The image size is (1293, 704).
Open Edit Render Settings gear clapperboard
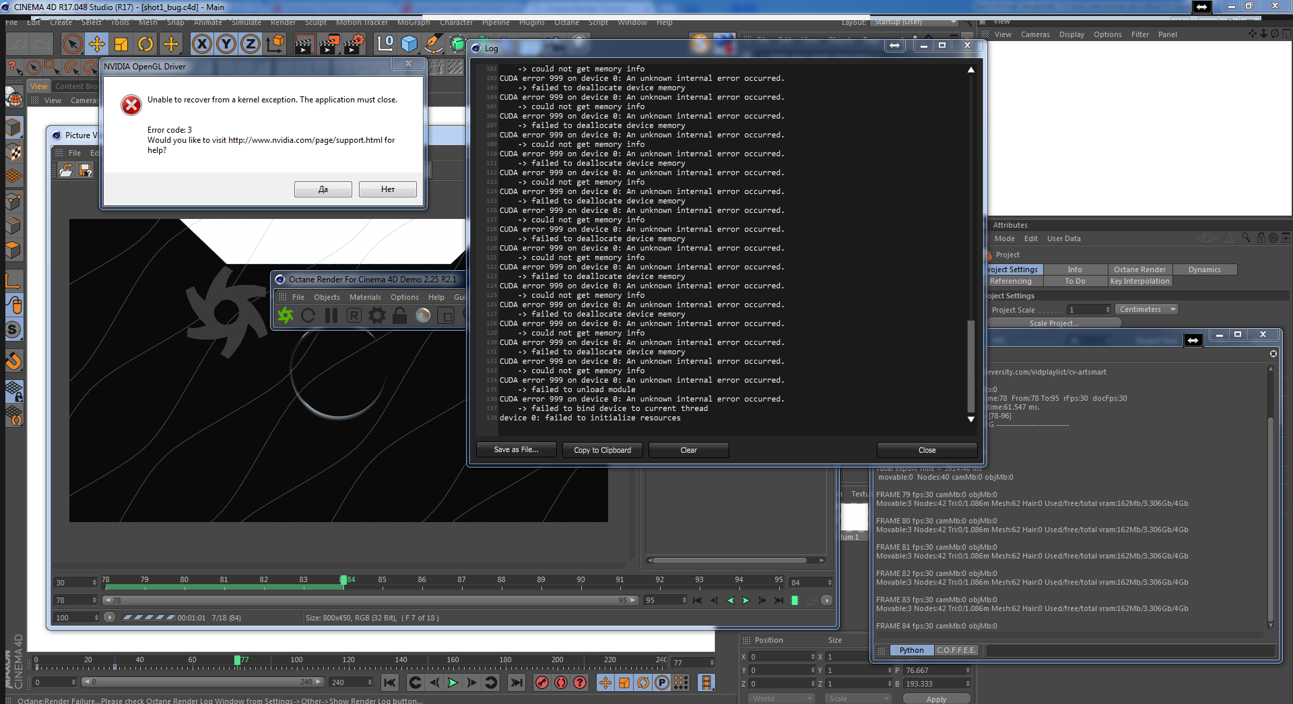(x=354, y=44)
